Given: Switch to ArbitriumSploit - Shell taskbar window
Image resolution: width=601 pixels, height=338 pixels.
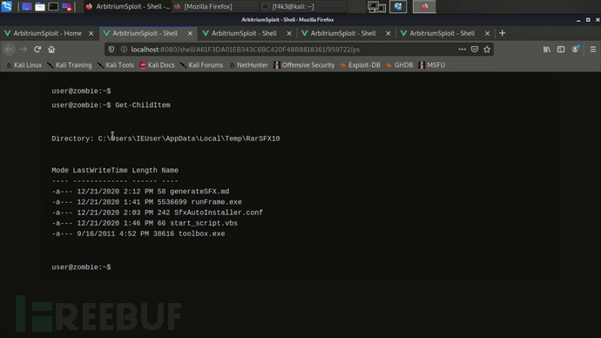Looking at the screenshot, I should (128, 6).
